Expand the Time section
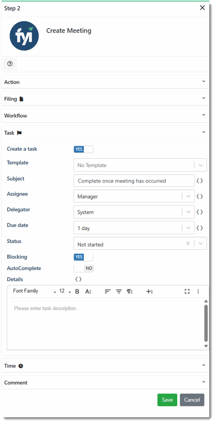Screen dimensions: 215x423 [x=105, y=366]
